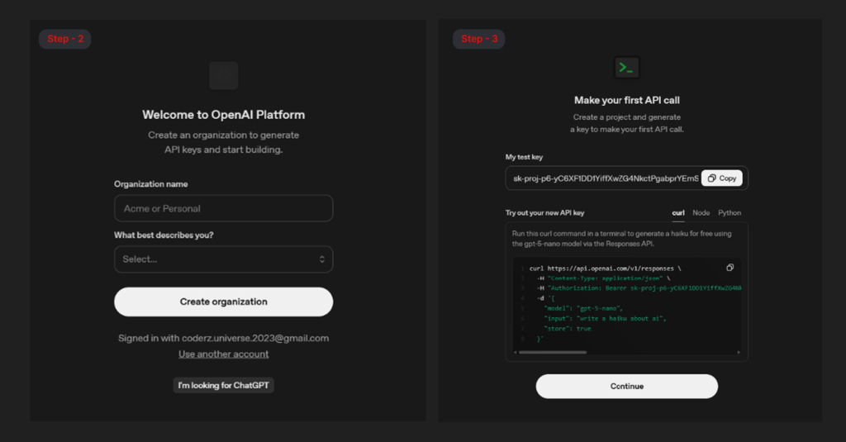Click the 'Make your first API call' heading
846x442 pixels.
626,101
